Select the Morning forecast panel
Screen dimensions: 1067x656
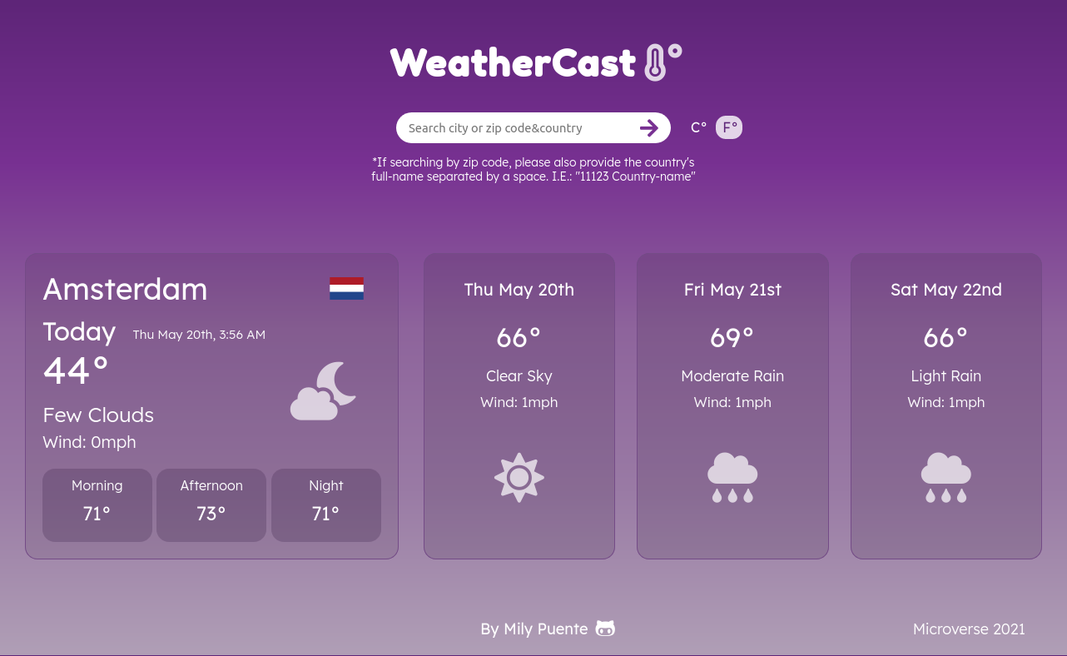coord(97,504)
